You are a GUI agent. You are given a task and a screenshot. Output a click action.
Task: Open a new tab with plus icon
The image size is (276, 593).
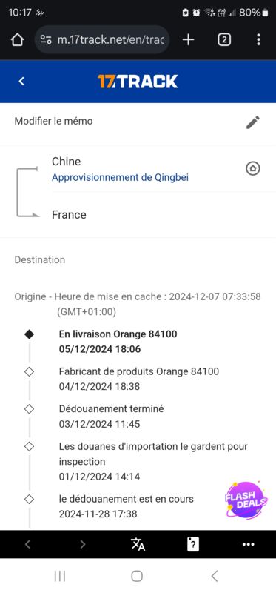[x=188, y=40]
